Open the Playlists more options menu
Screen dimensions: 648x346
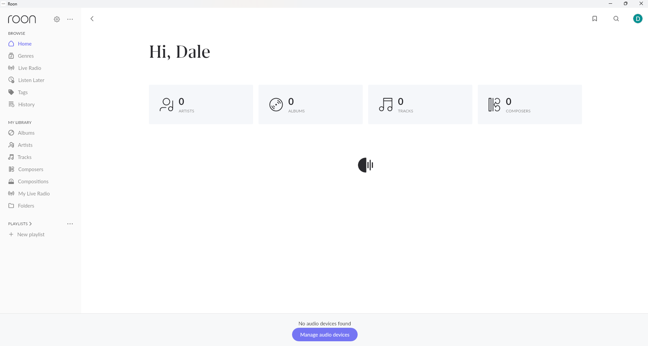pos(70,224)
